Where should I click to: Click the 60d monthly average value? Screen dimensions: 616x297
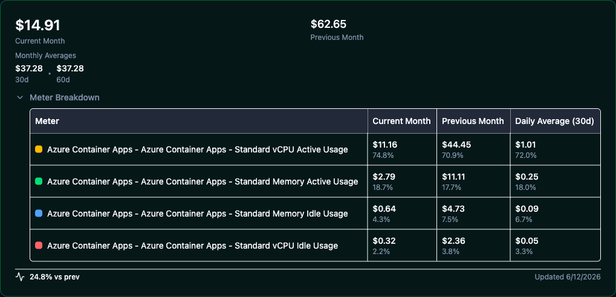70,68
